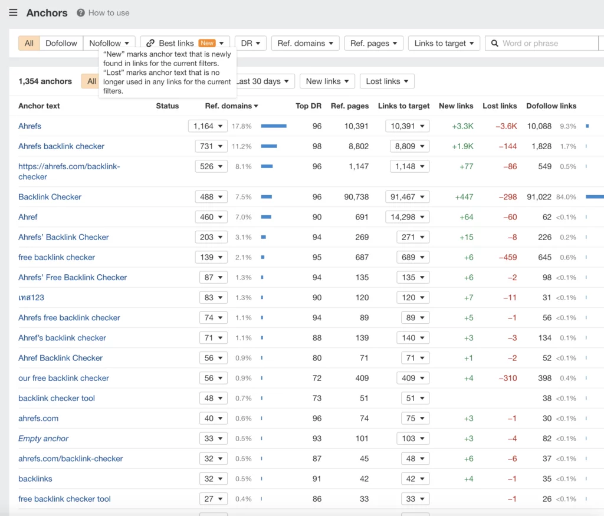The image size is (604, 516).
Task: Click the –459 lost links value
Action: [x=508, y=257]
